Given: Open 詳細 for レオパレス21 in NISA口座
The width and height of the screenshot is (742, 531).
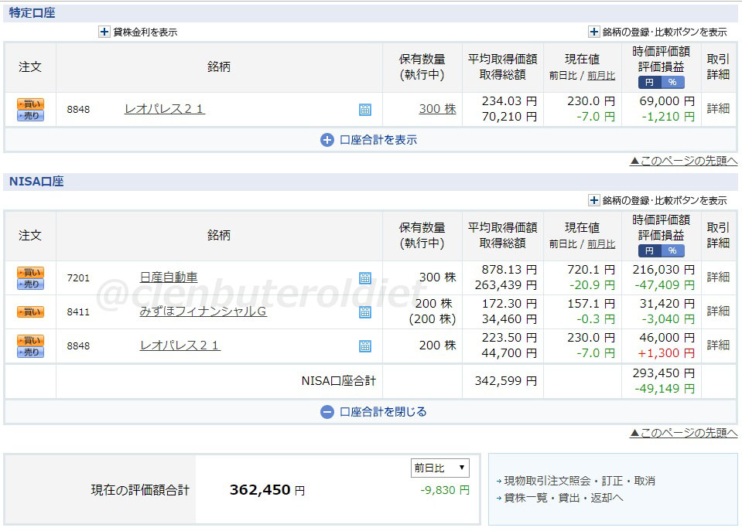Looking at the screenshot, I should tap(718, 345).
